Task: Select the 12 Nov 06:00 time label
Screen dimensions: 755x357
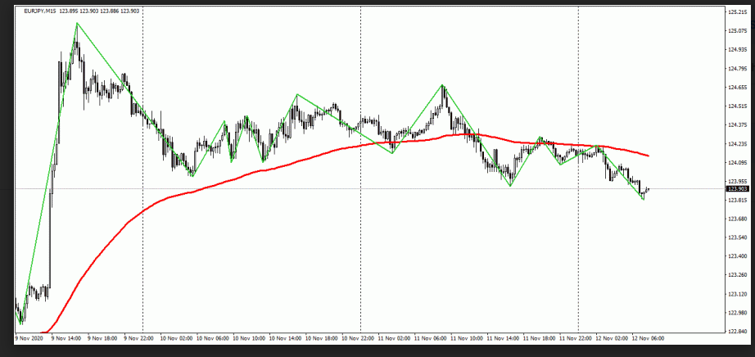Action: [646, 337]
